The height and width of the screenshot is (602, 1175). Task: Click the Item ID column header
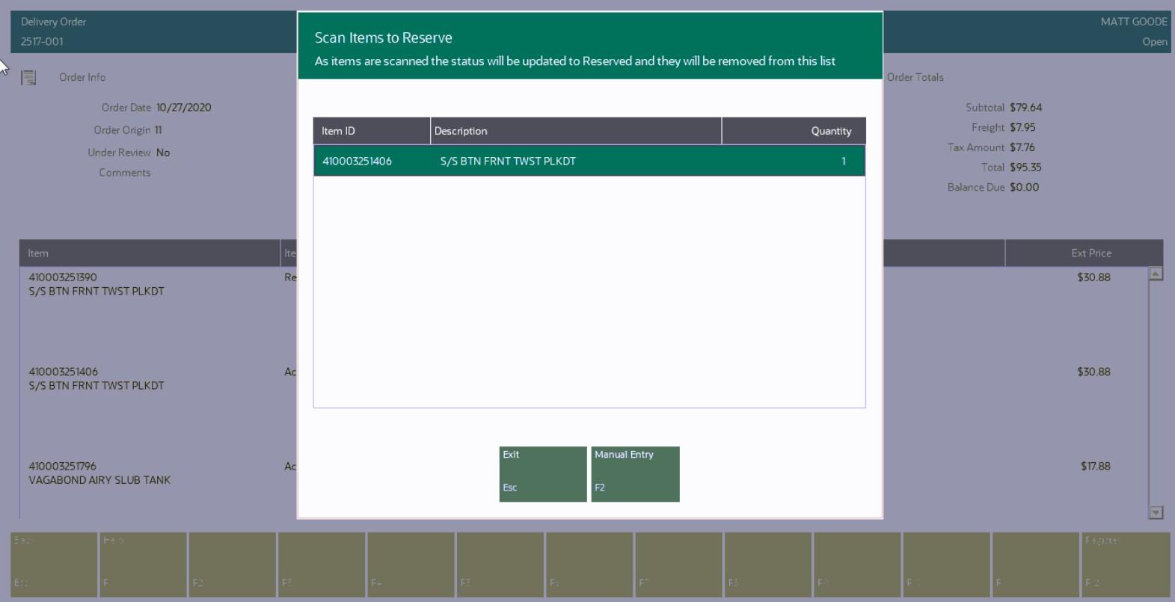[372, 131]
